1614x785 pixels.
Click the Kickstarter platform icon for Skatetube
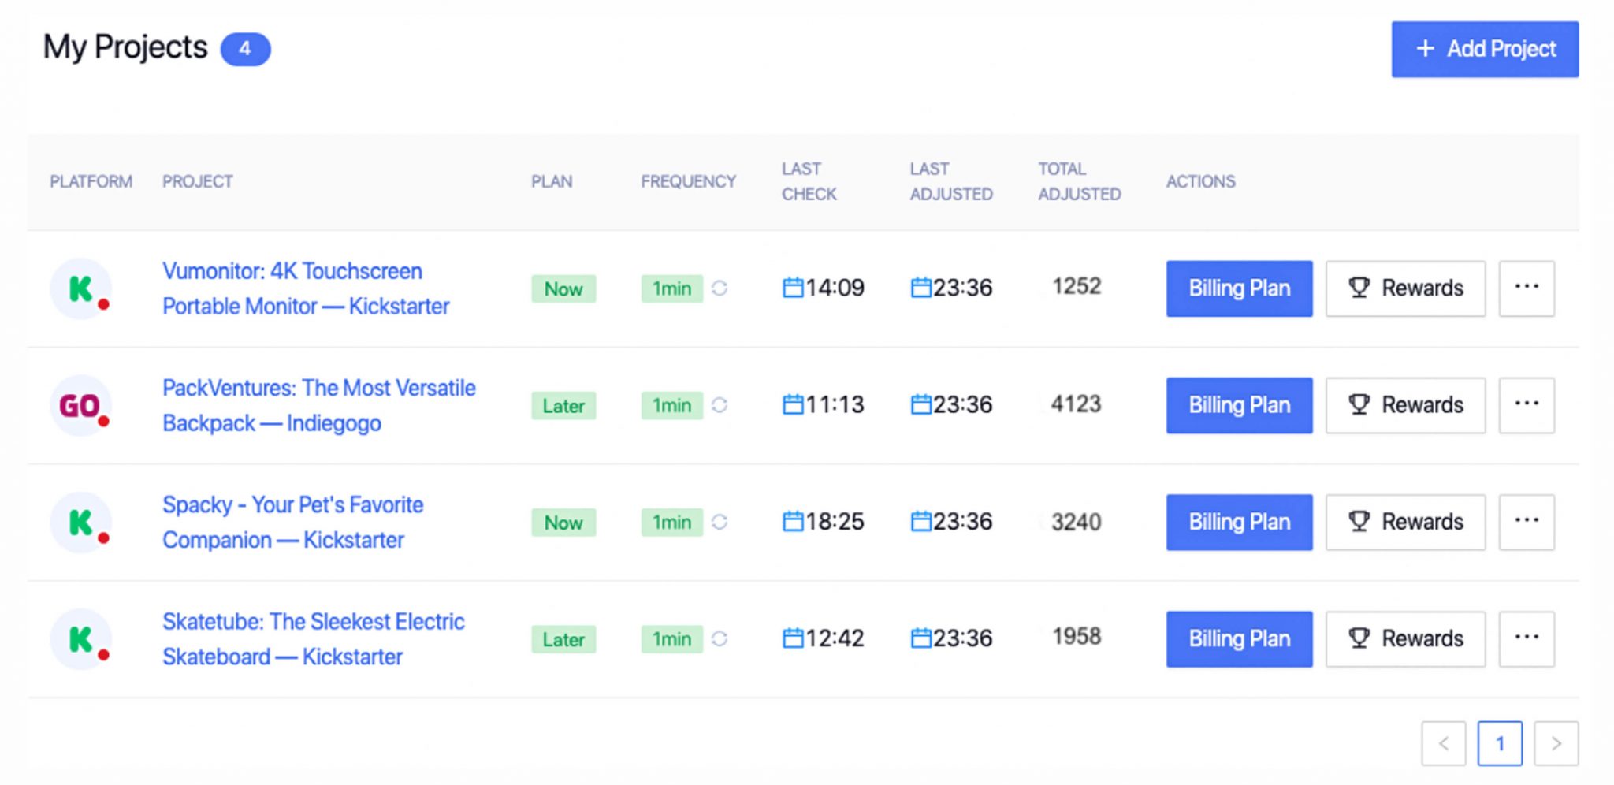click(x=81, y=638)
